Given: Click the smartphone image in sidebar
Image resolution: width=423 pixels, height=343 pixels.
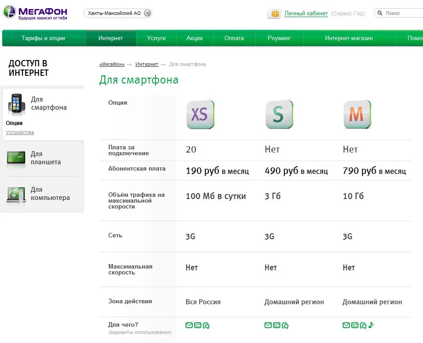Looking at the screenshot, I should point(17,103).
